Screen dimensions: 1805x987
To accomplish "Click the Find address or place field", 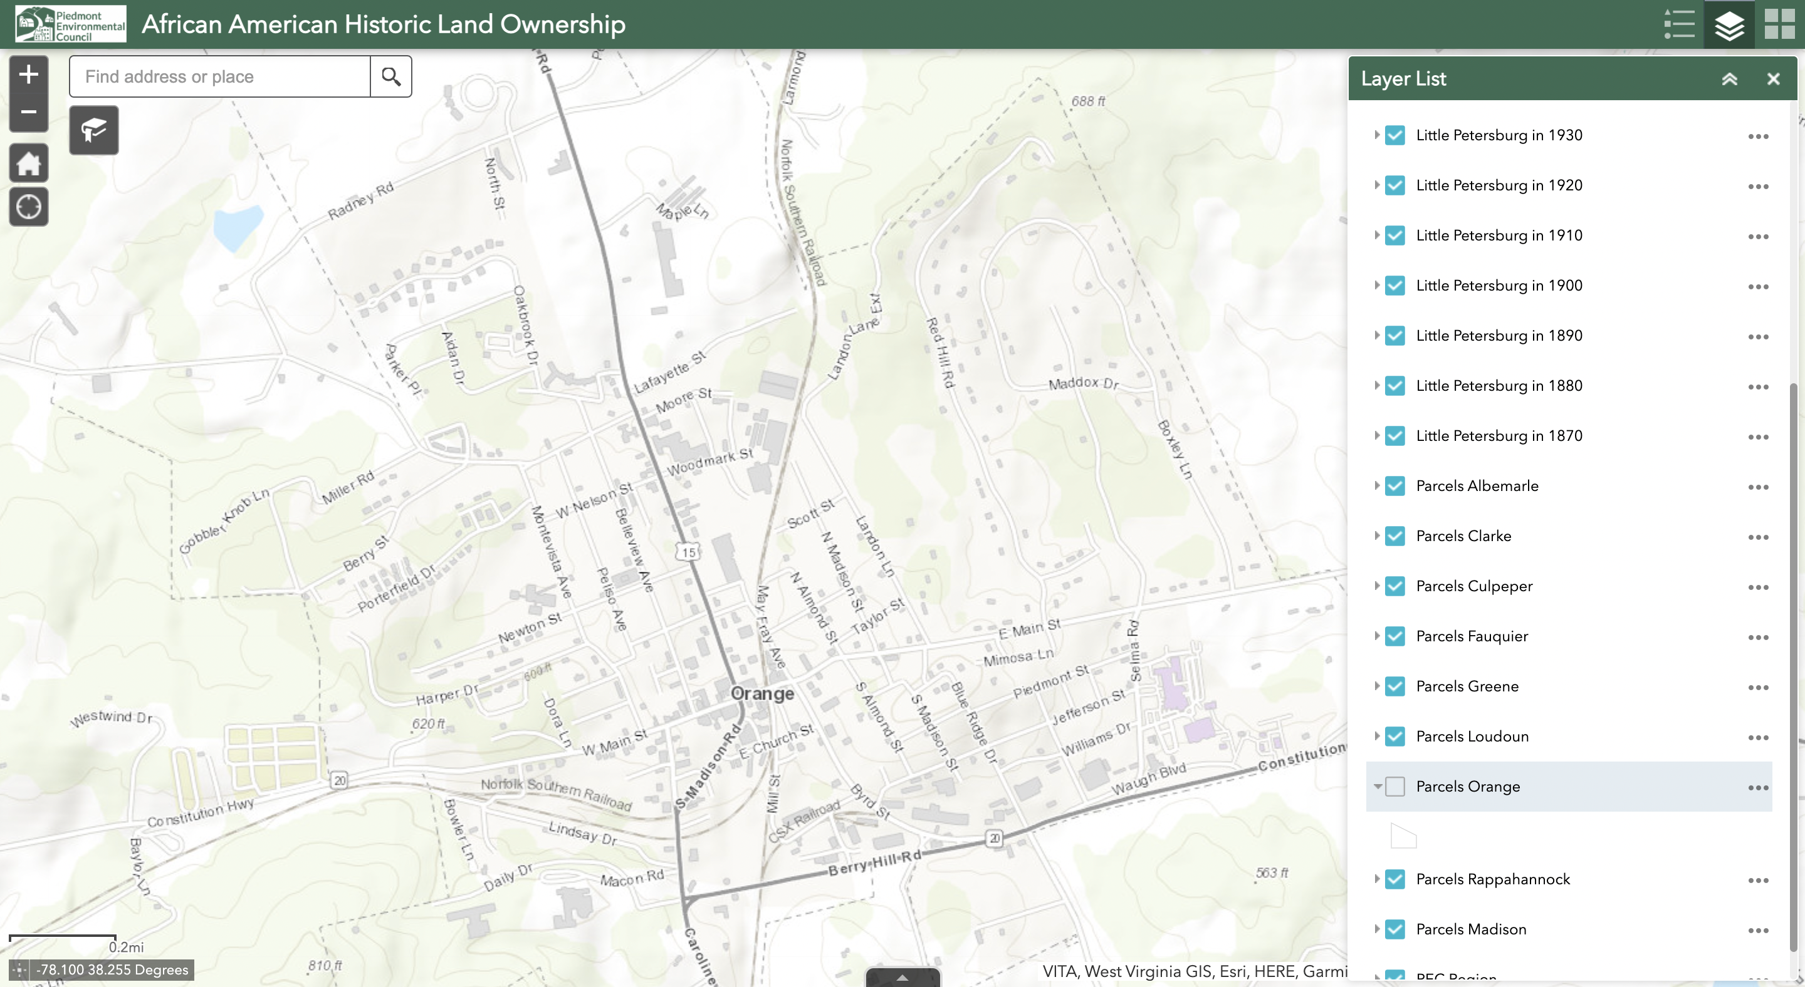I will [x=219, y=76].
